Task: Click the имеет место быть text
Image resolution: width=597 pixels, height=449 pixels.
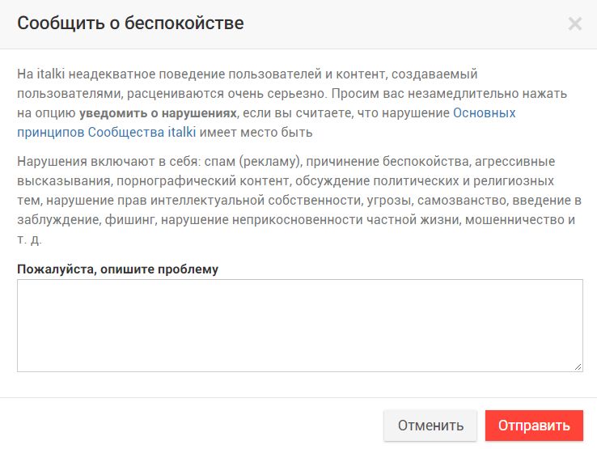Action: pyautogui.click(x=256, y=132)
